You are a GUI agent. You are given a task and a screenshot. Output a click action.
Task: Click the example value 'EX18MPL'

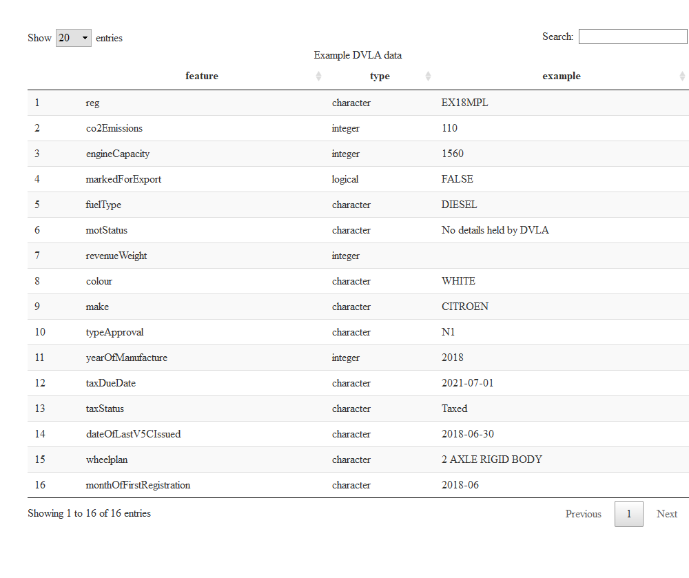(464, 103)
